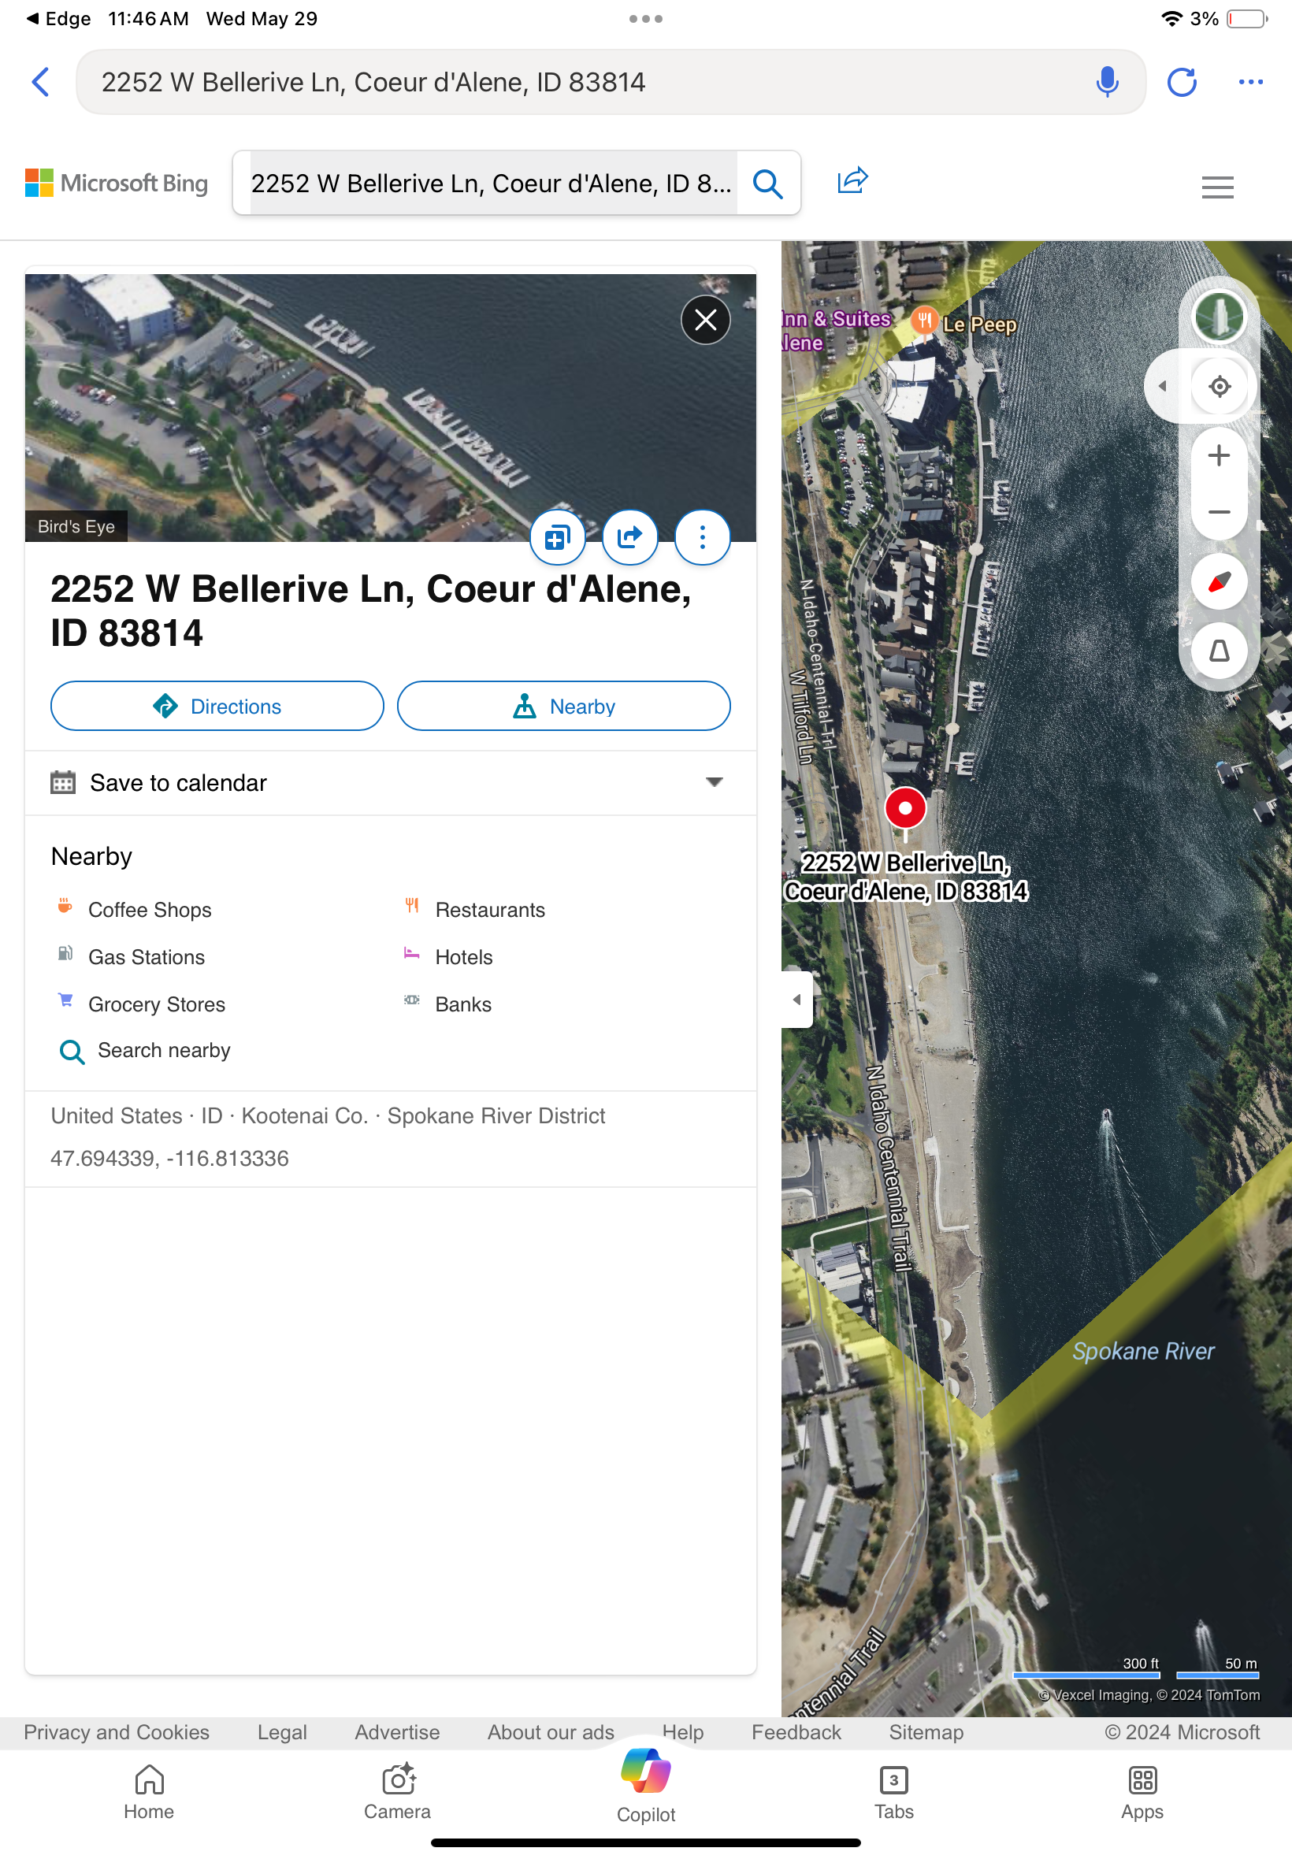Open the hamburger menu in Bing header
Screen dimensions: 1292x1859
pos(1216,187)
